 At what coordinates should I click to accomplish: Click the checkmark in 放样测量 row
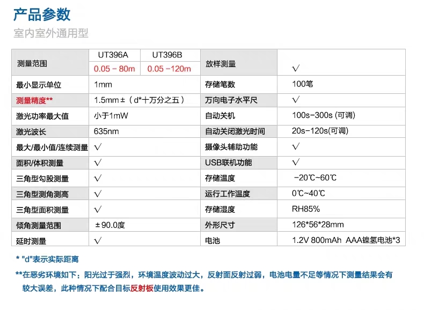pyautogui.click(x=296, y=68)
